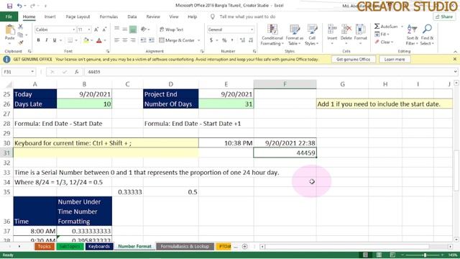The height and width of the screenshot is (259, 460).
Task: Switch to the Data tab
Action: point(132,17)
